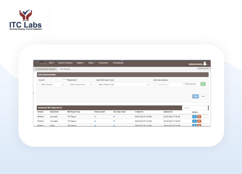Open the Select Department dropdown
Viewport: 242px width, 174px height.
pos(80,85)
